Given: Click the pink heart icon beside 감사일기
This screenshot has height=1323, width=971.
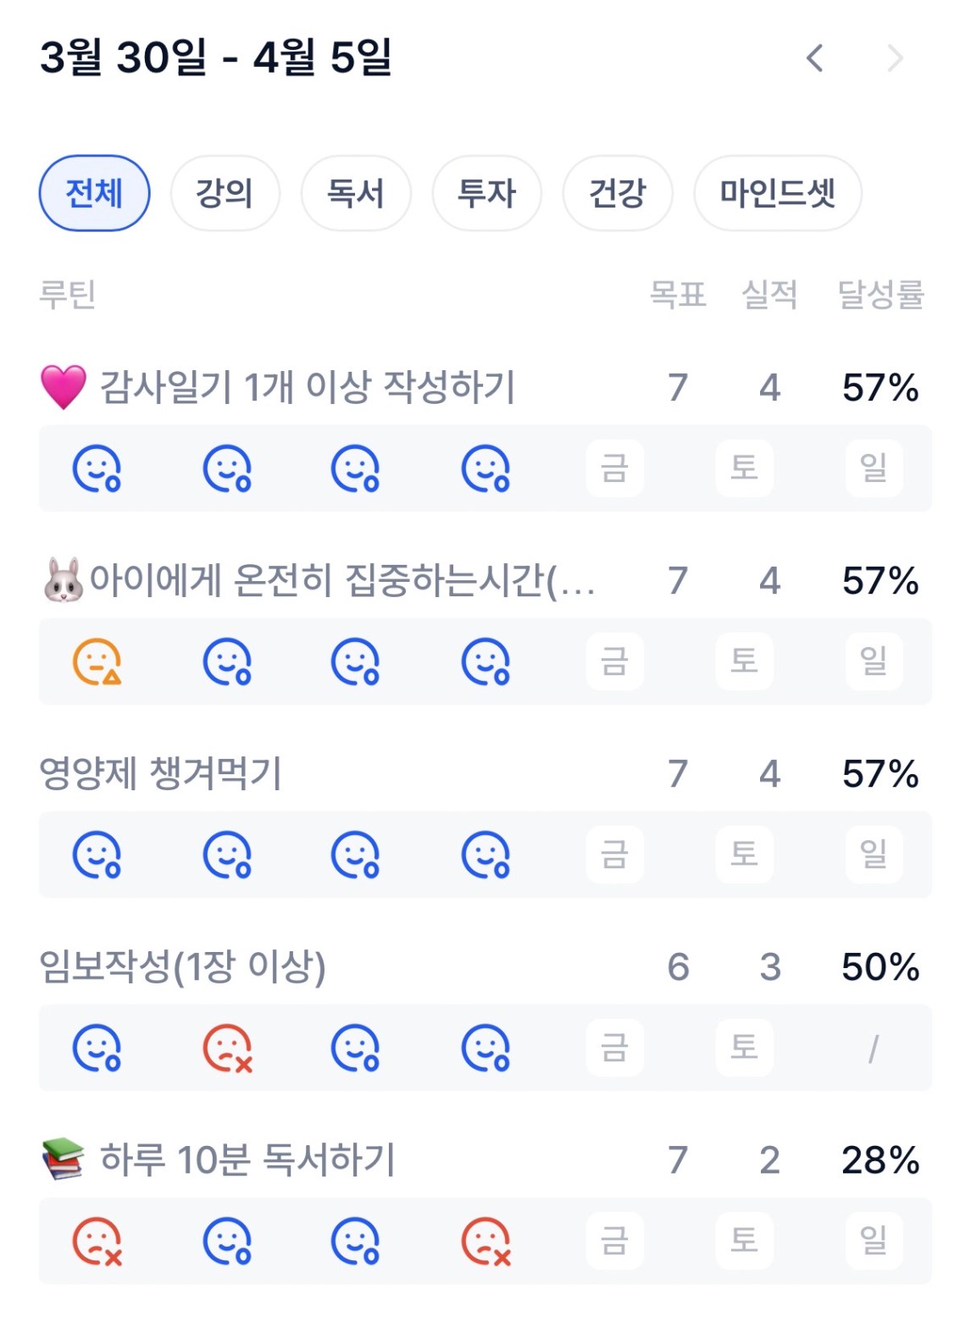Looking at the screenshot, I should (64, 388).
